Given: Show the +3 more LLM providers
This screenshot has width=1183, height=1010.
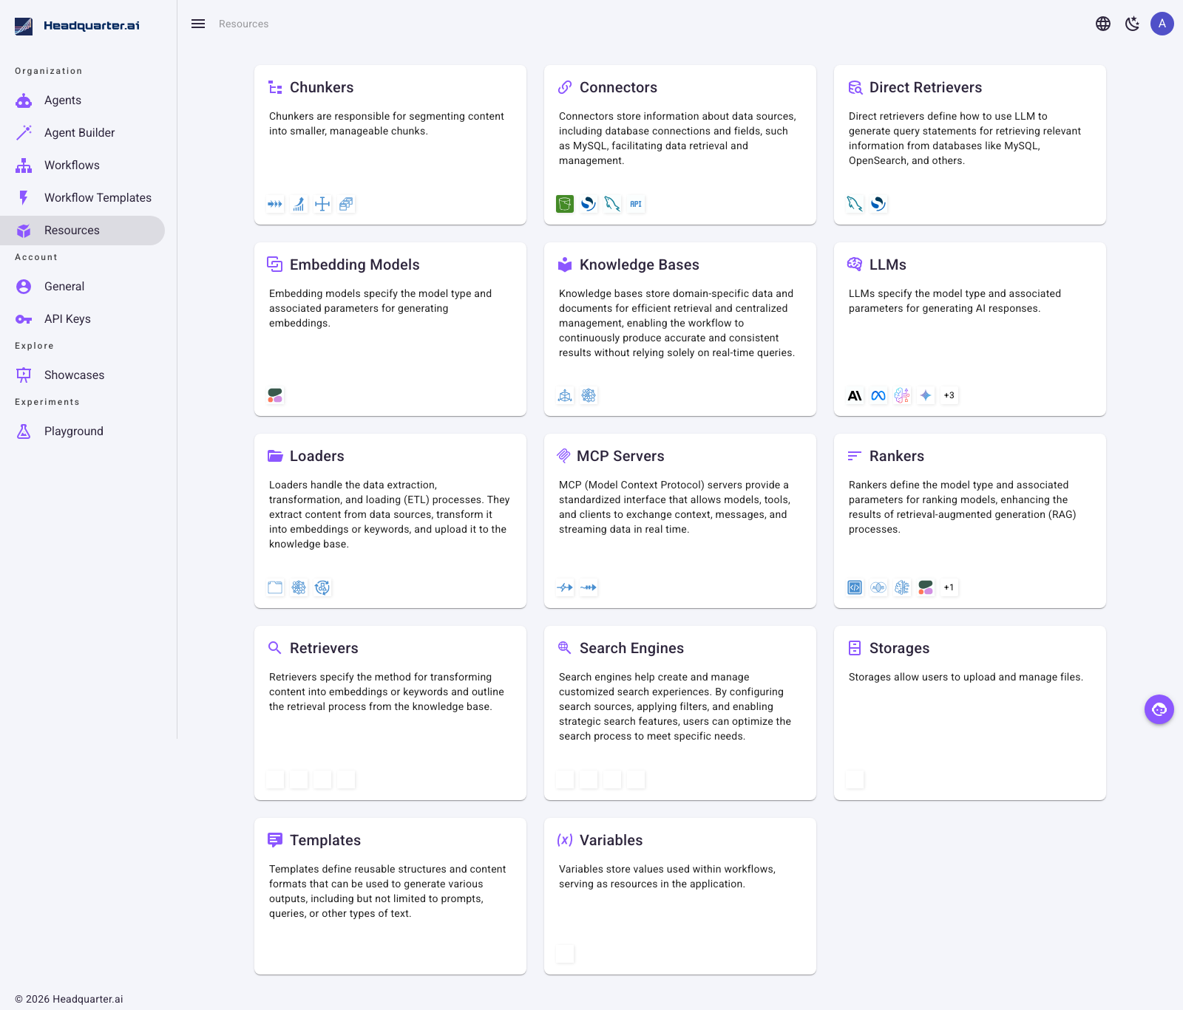Looking at the screenshot, I should tap(949, 395).
